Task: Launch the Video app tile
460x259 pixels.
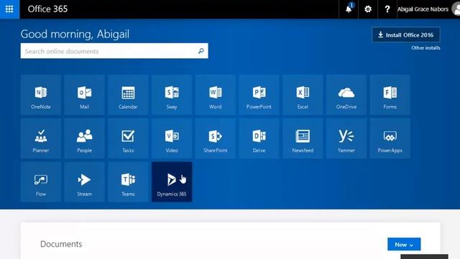Action: tap(172, 139)
